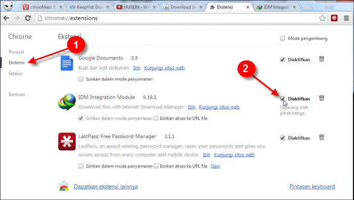Image resolution: width=354 pixels, height=200 pixels.
Task: Click the back navigation arrow
Action: click(x=6, y=18)
